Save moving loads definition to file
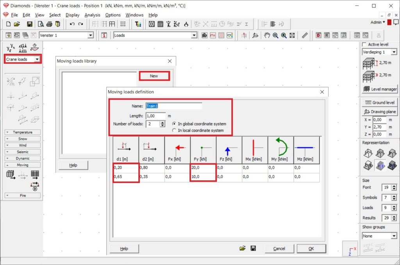Viewport: 400px width, 265px height. pyautogui.click(x=253, y=248)
